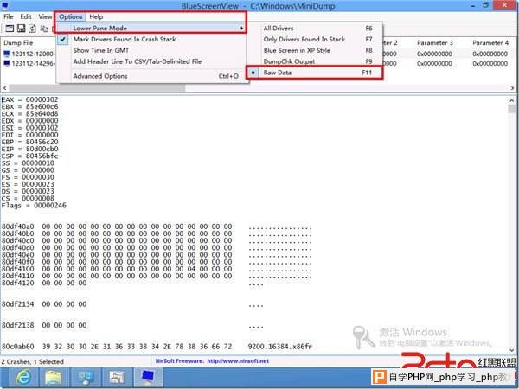Click the EIP = 80d00cb0 register line
519x389 pixels.
pos(29,149)
